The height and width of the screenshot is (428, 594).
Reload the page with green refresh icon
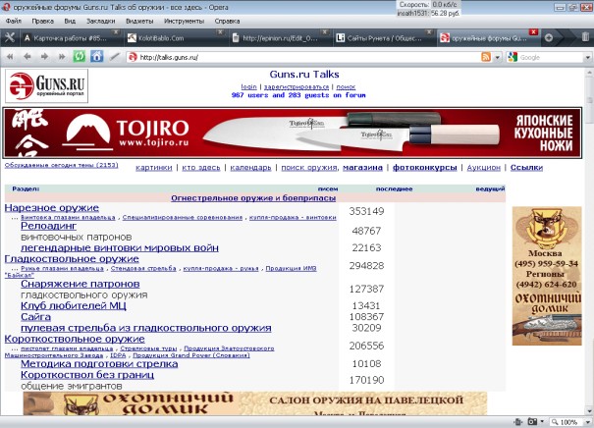pyautogui.click(x=80, y=57)
